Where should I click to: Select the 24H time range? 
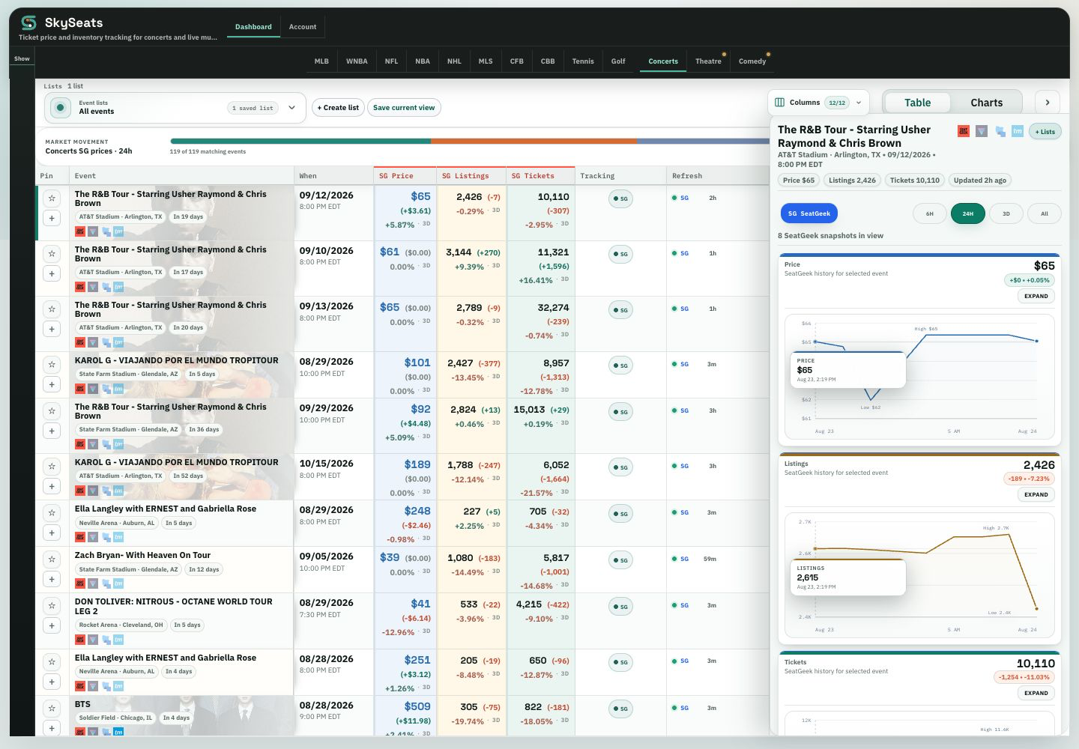coord(968,213)
